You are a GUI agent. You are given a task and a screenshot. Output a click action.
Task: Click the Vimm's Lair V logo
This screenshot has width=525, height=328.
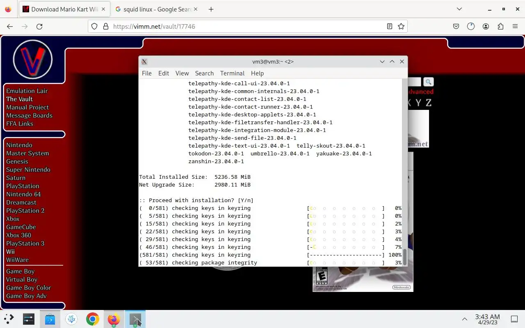[32, 59]
